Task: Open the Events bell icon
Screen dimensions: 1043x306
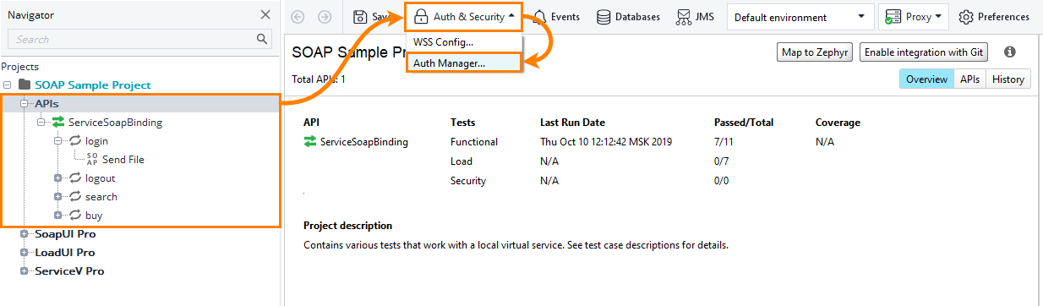Action: pyautogui.click(x=539, y=17)
